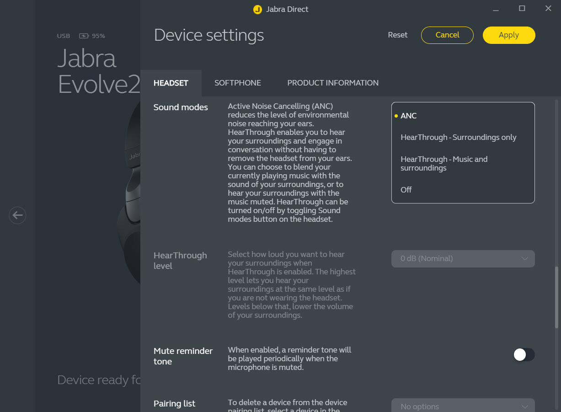Image resolution: width=561 pixels, height=412 pixels.
Task: Select the ANC sound mode
Action: pyautogui.click(x=463, y=116)
